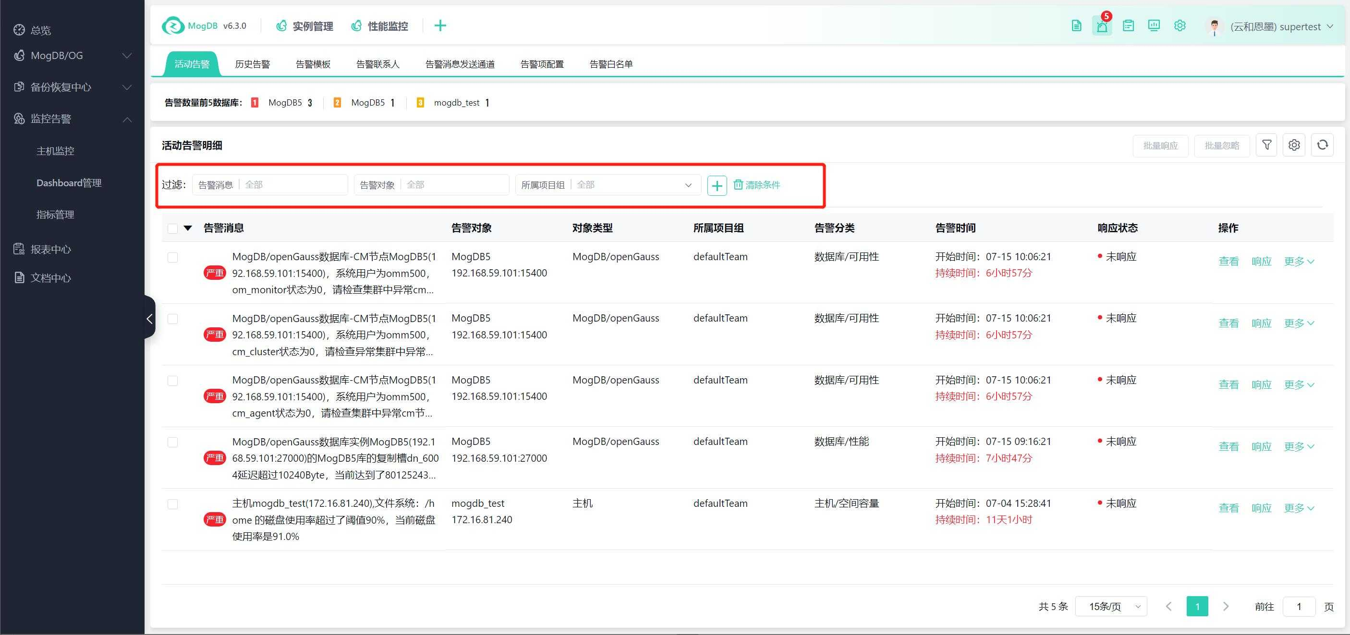Screen dimensions: 1350x635
Task: Click the 备份恢复中心 sidebar icon
Action: click(19, 87)
